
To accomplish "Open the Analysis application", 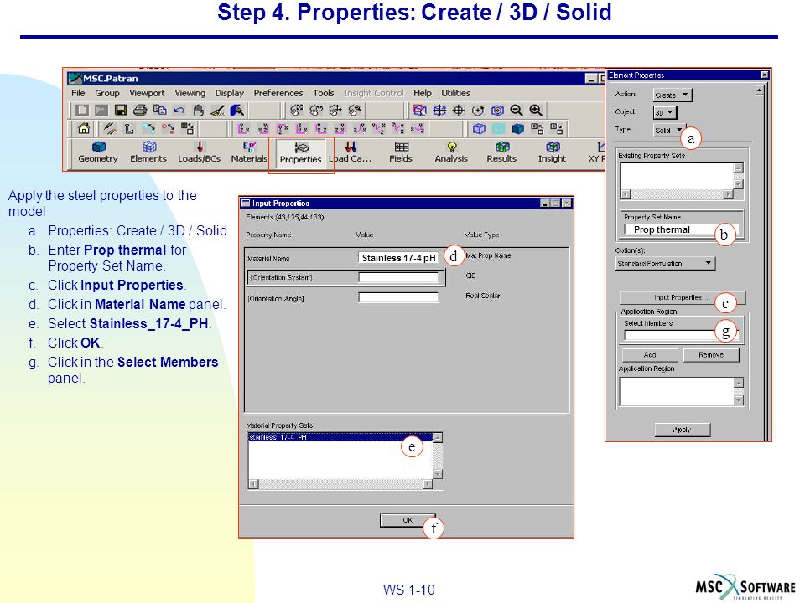I will (451, 152).
